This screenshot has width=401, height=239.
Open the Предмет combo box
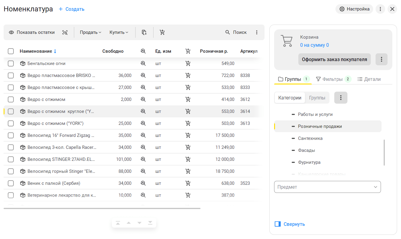click(x=327, y=187)
